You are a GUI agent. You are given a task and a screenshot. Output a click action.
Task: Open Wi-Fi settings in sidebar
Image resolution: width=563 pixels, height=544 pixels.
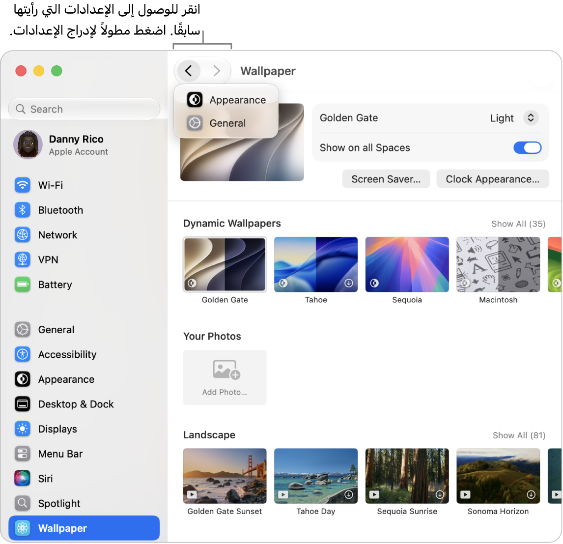(84, 185)
